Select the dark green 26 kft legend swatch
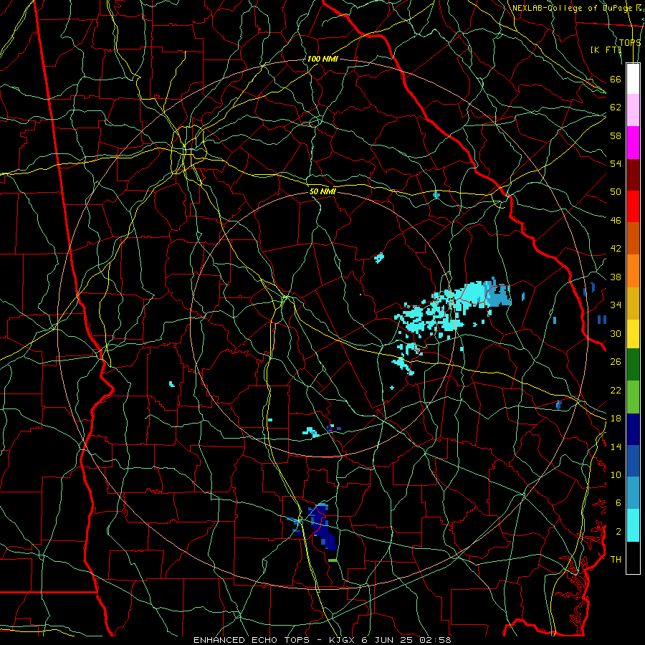645x645 pixels. click(633, 365)
